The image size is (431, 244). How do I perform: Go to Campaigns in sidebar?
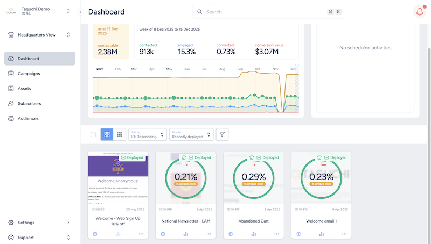[x=29, y=74]
